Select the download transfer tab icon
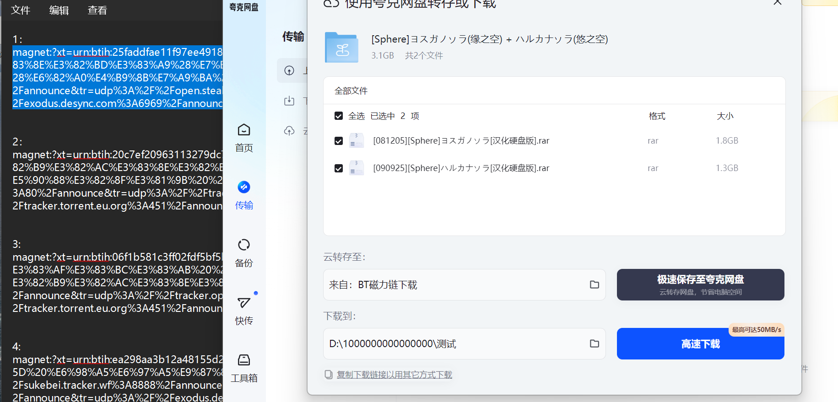Screen dimensions: 838x402 (289, 101)
